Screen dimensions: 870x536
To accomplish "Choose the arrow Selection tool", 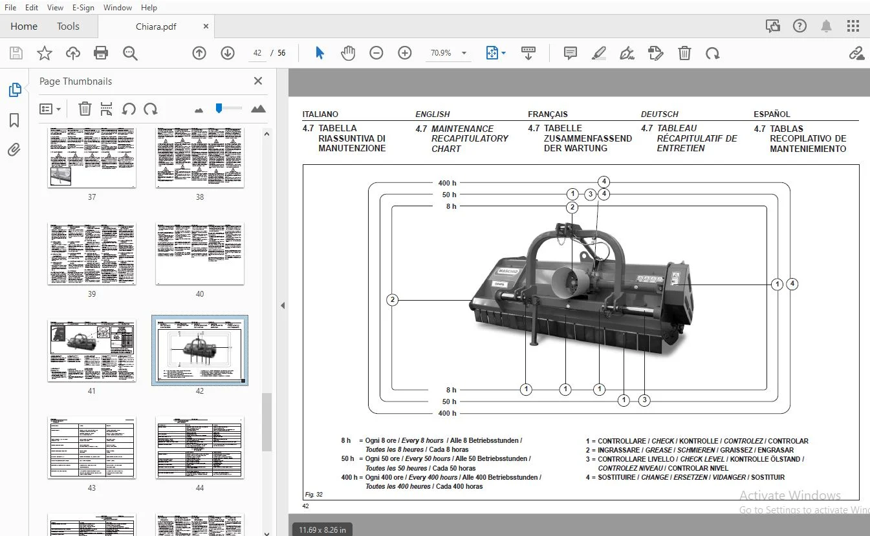I will click(x=320, y=53).
